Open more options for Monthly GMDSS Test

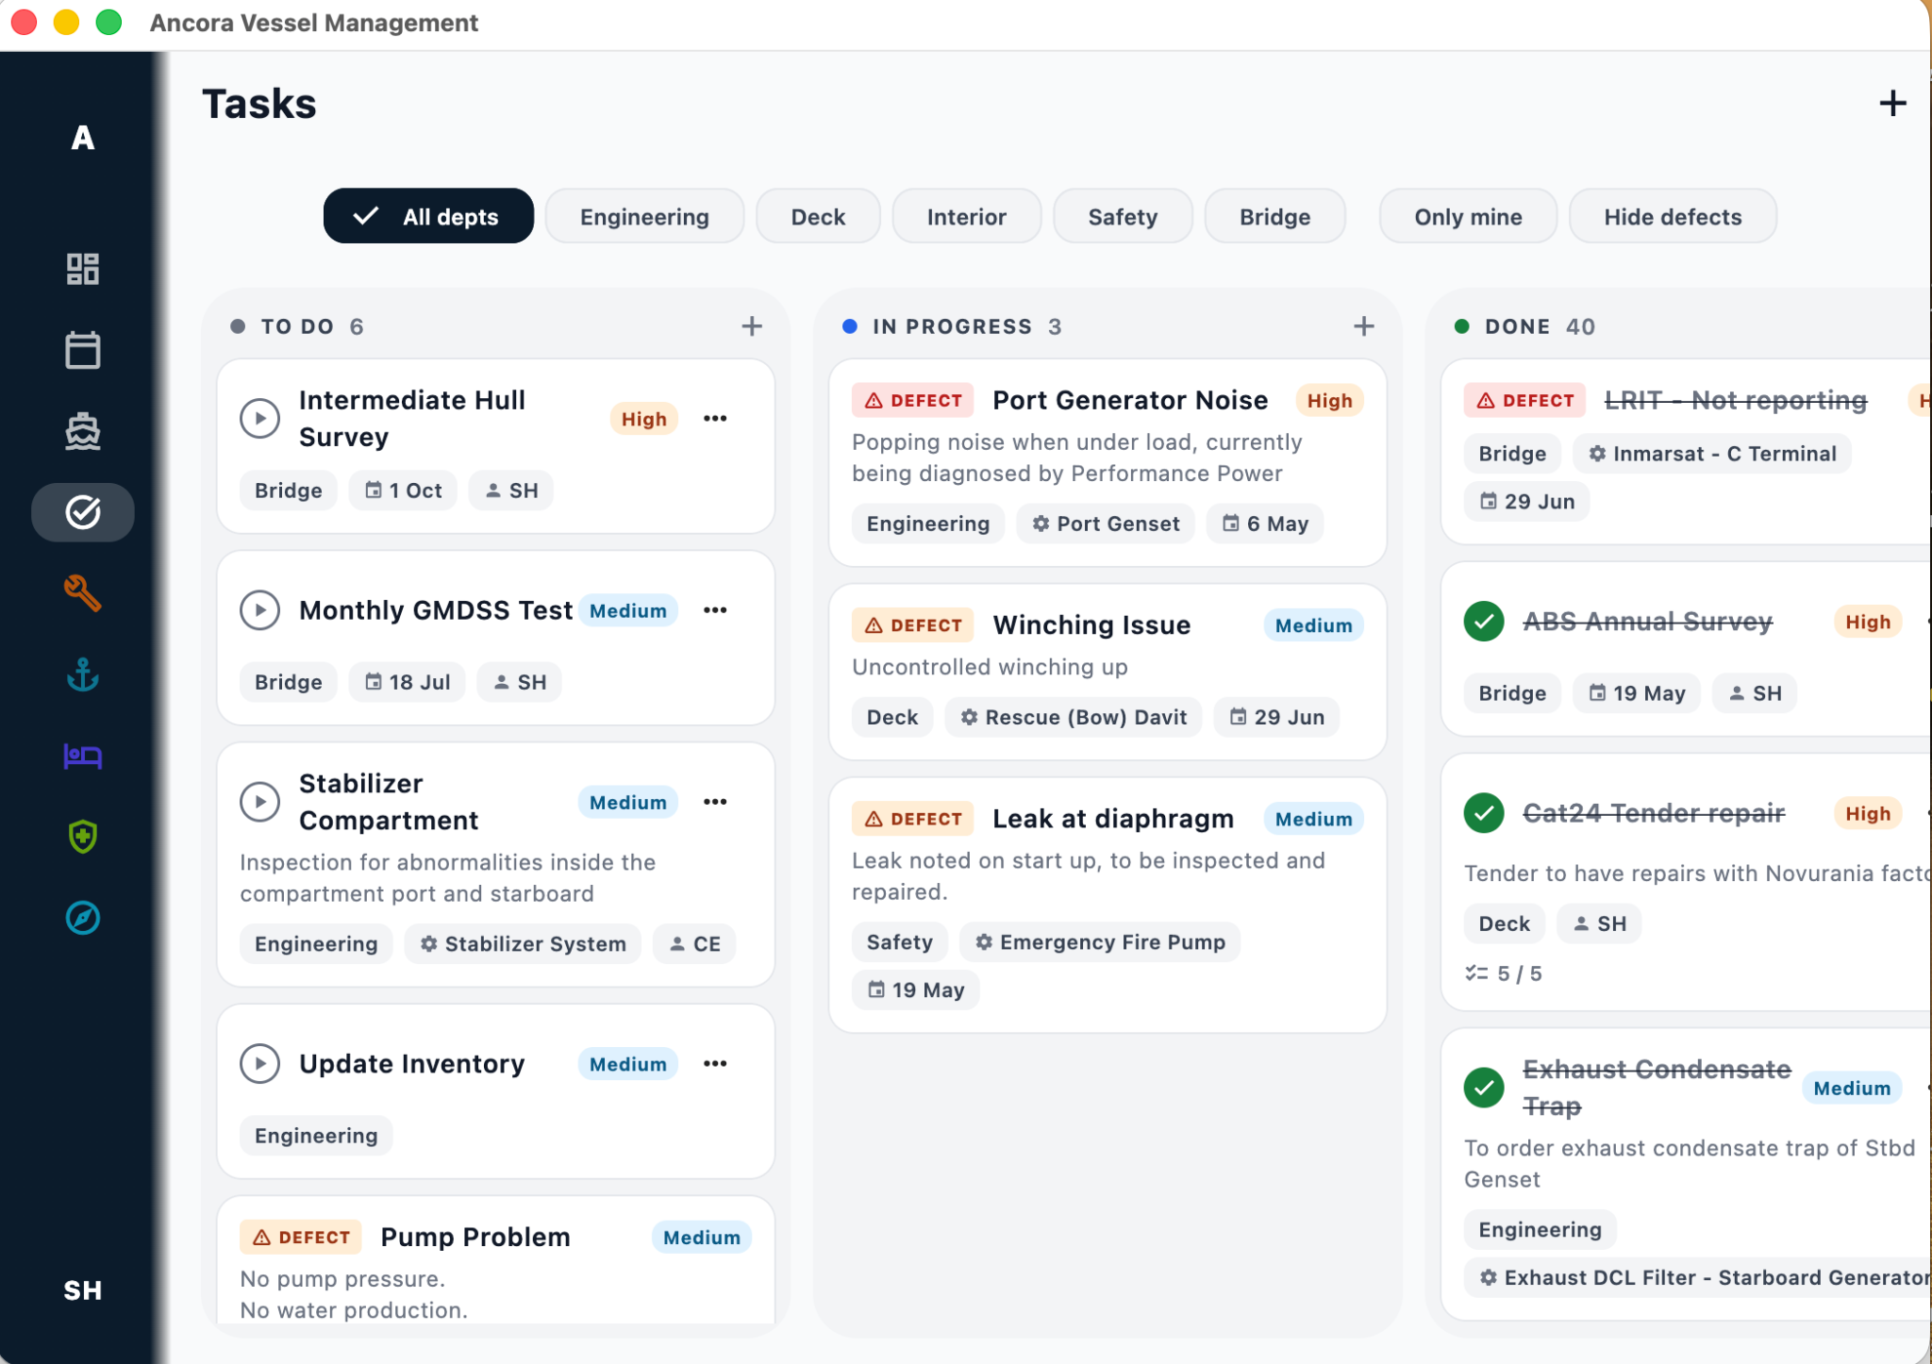pos(715,610)
